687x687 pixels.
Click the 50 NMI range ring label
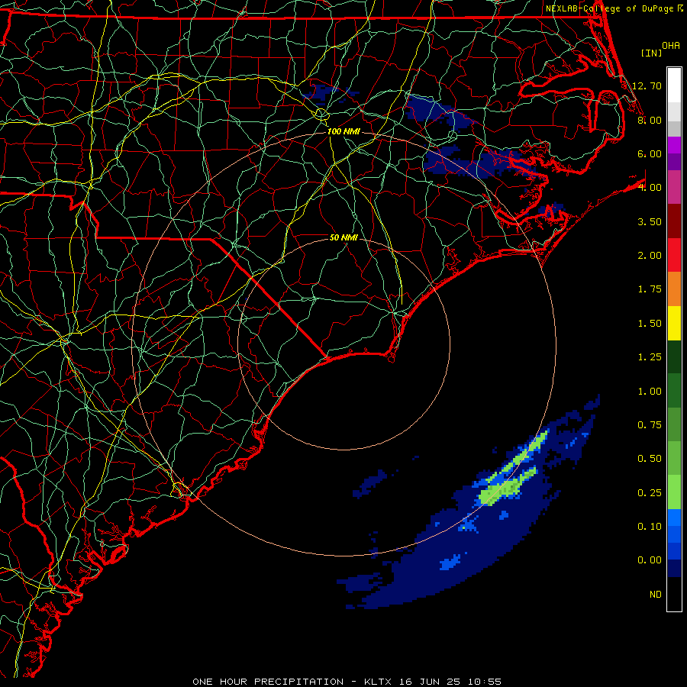343,237
